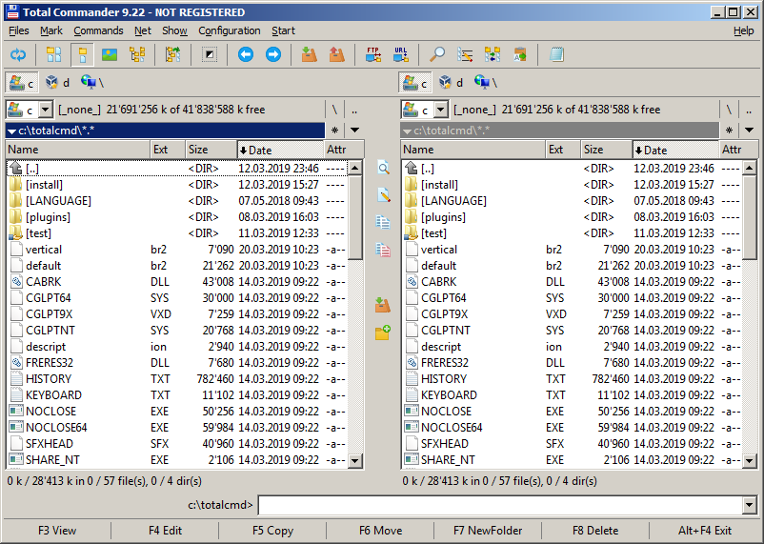This screenshot has width=764, height=544.
Task: Open the Mark menu
Action: point(51,30)
